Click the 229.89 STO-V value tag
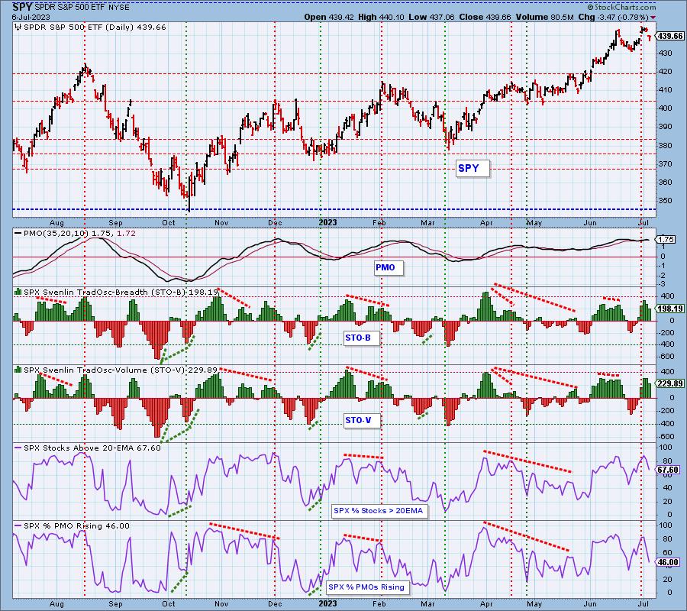The height and width of the screenshot is (611, 687). point(670,383)
